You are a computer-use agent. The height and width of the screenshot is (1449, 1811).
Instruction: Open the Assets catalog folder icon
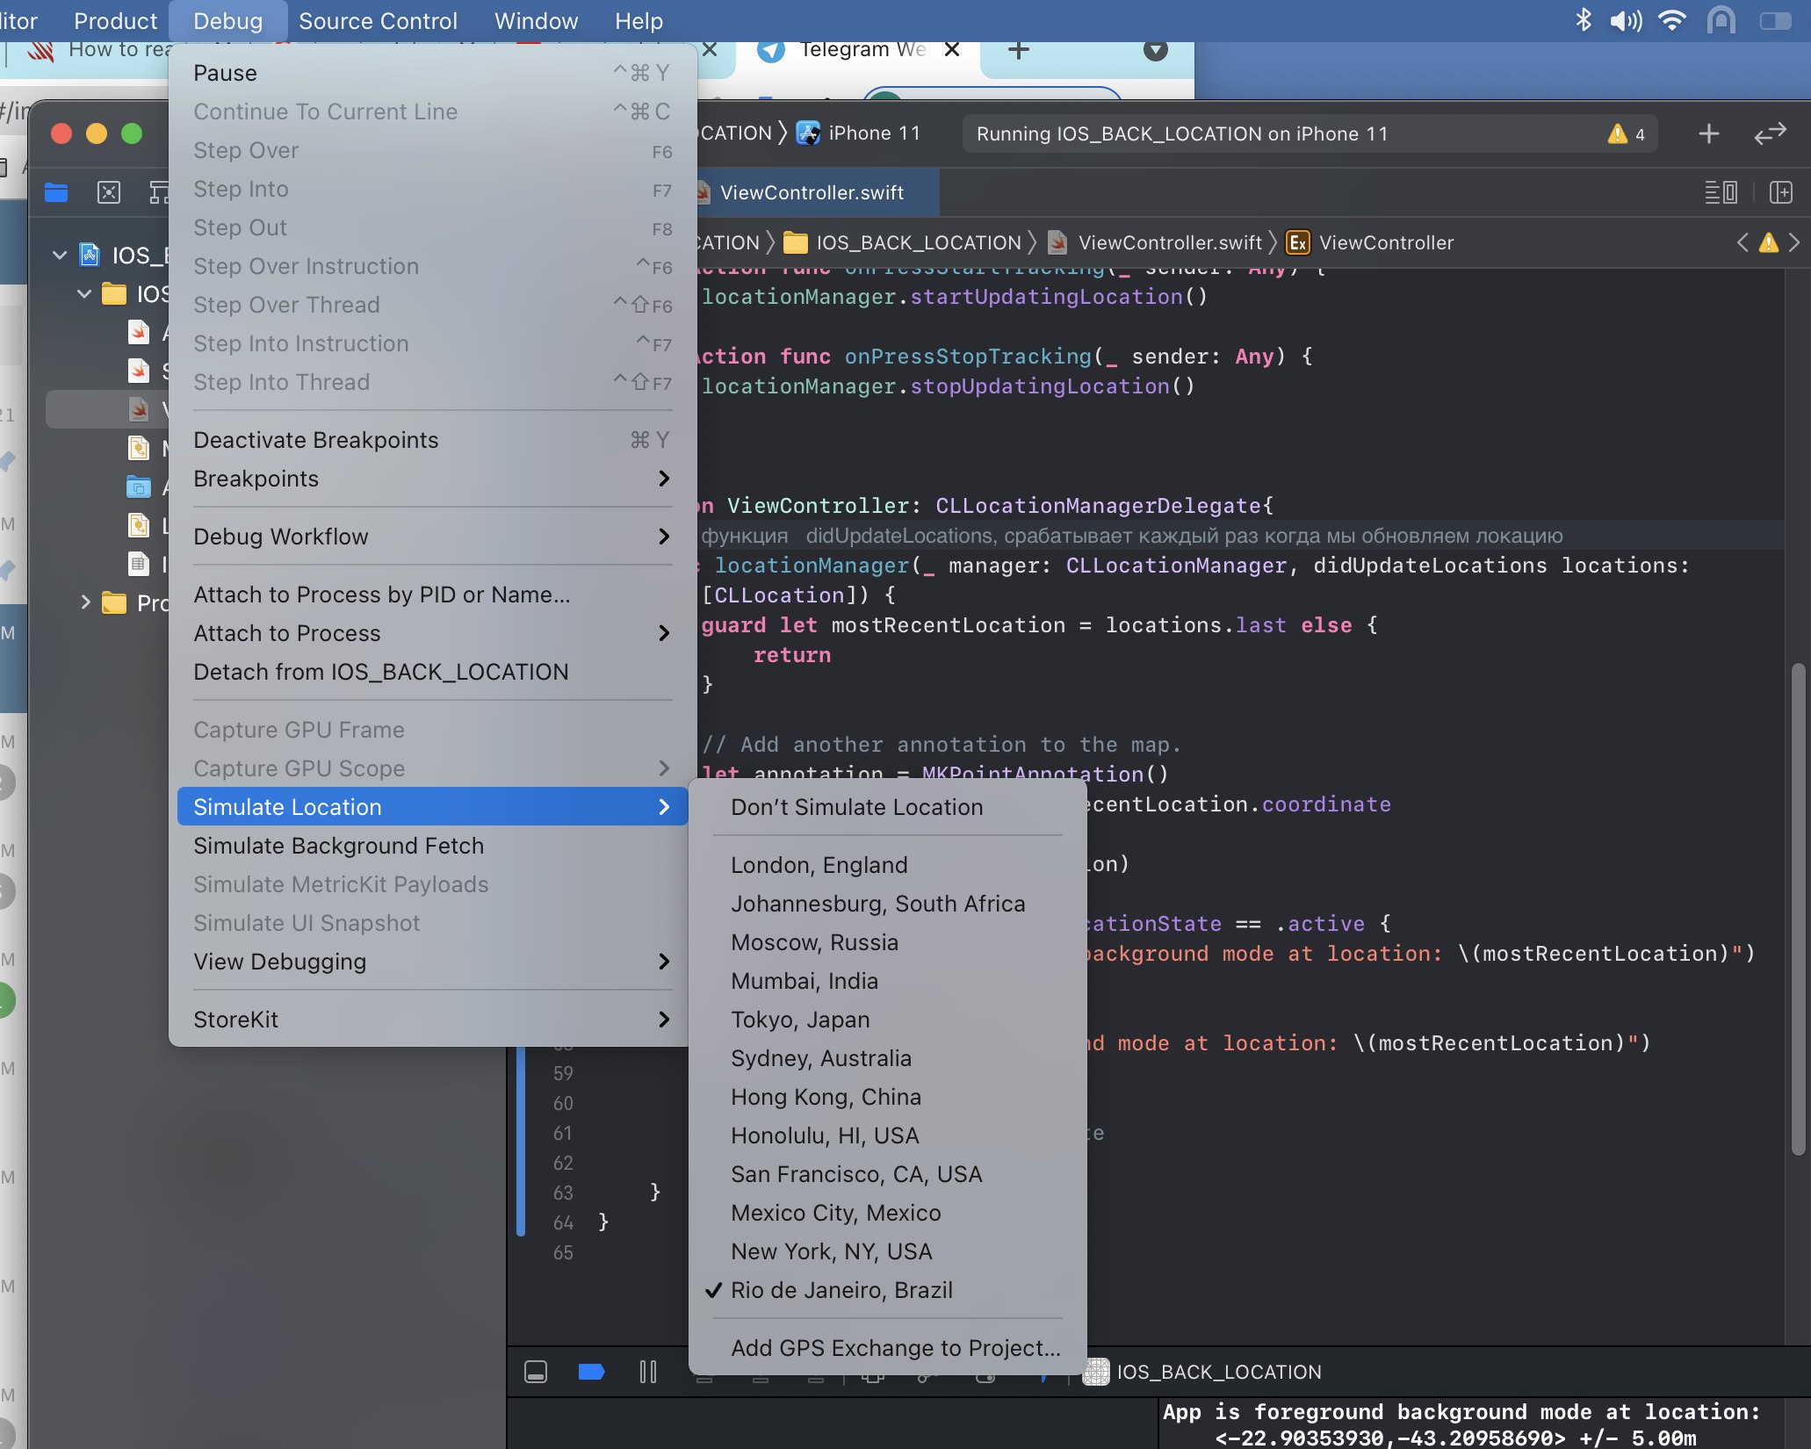click(x=139, y=487)
